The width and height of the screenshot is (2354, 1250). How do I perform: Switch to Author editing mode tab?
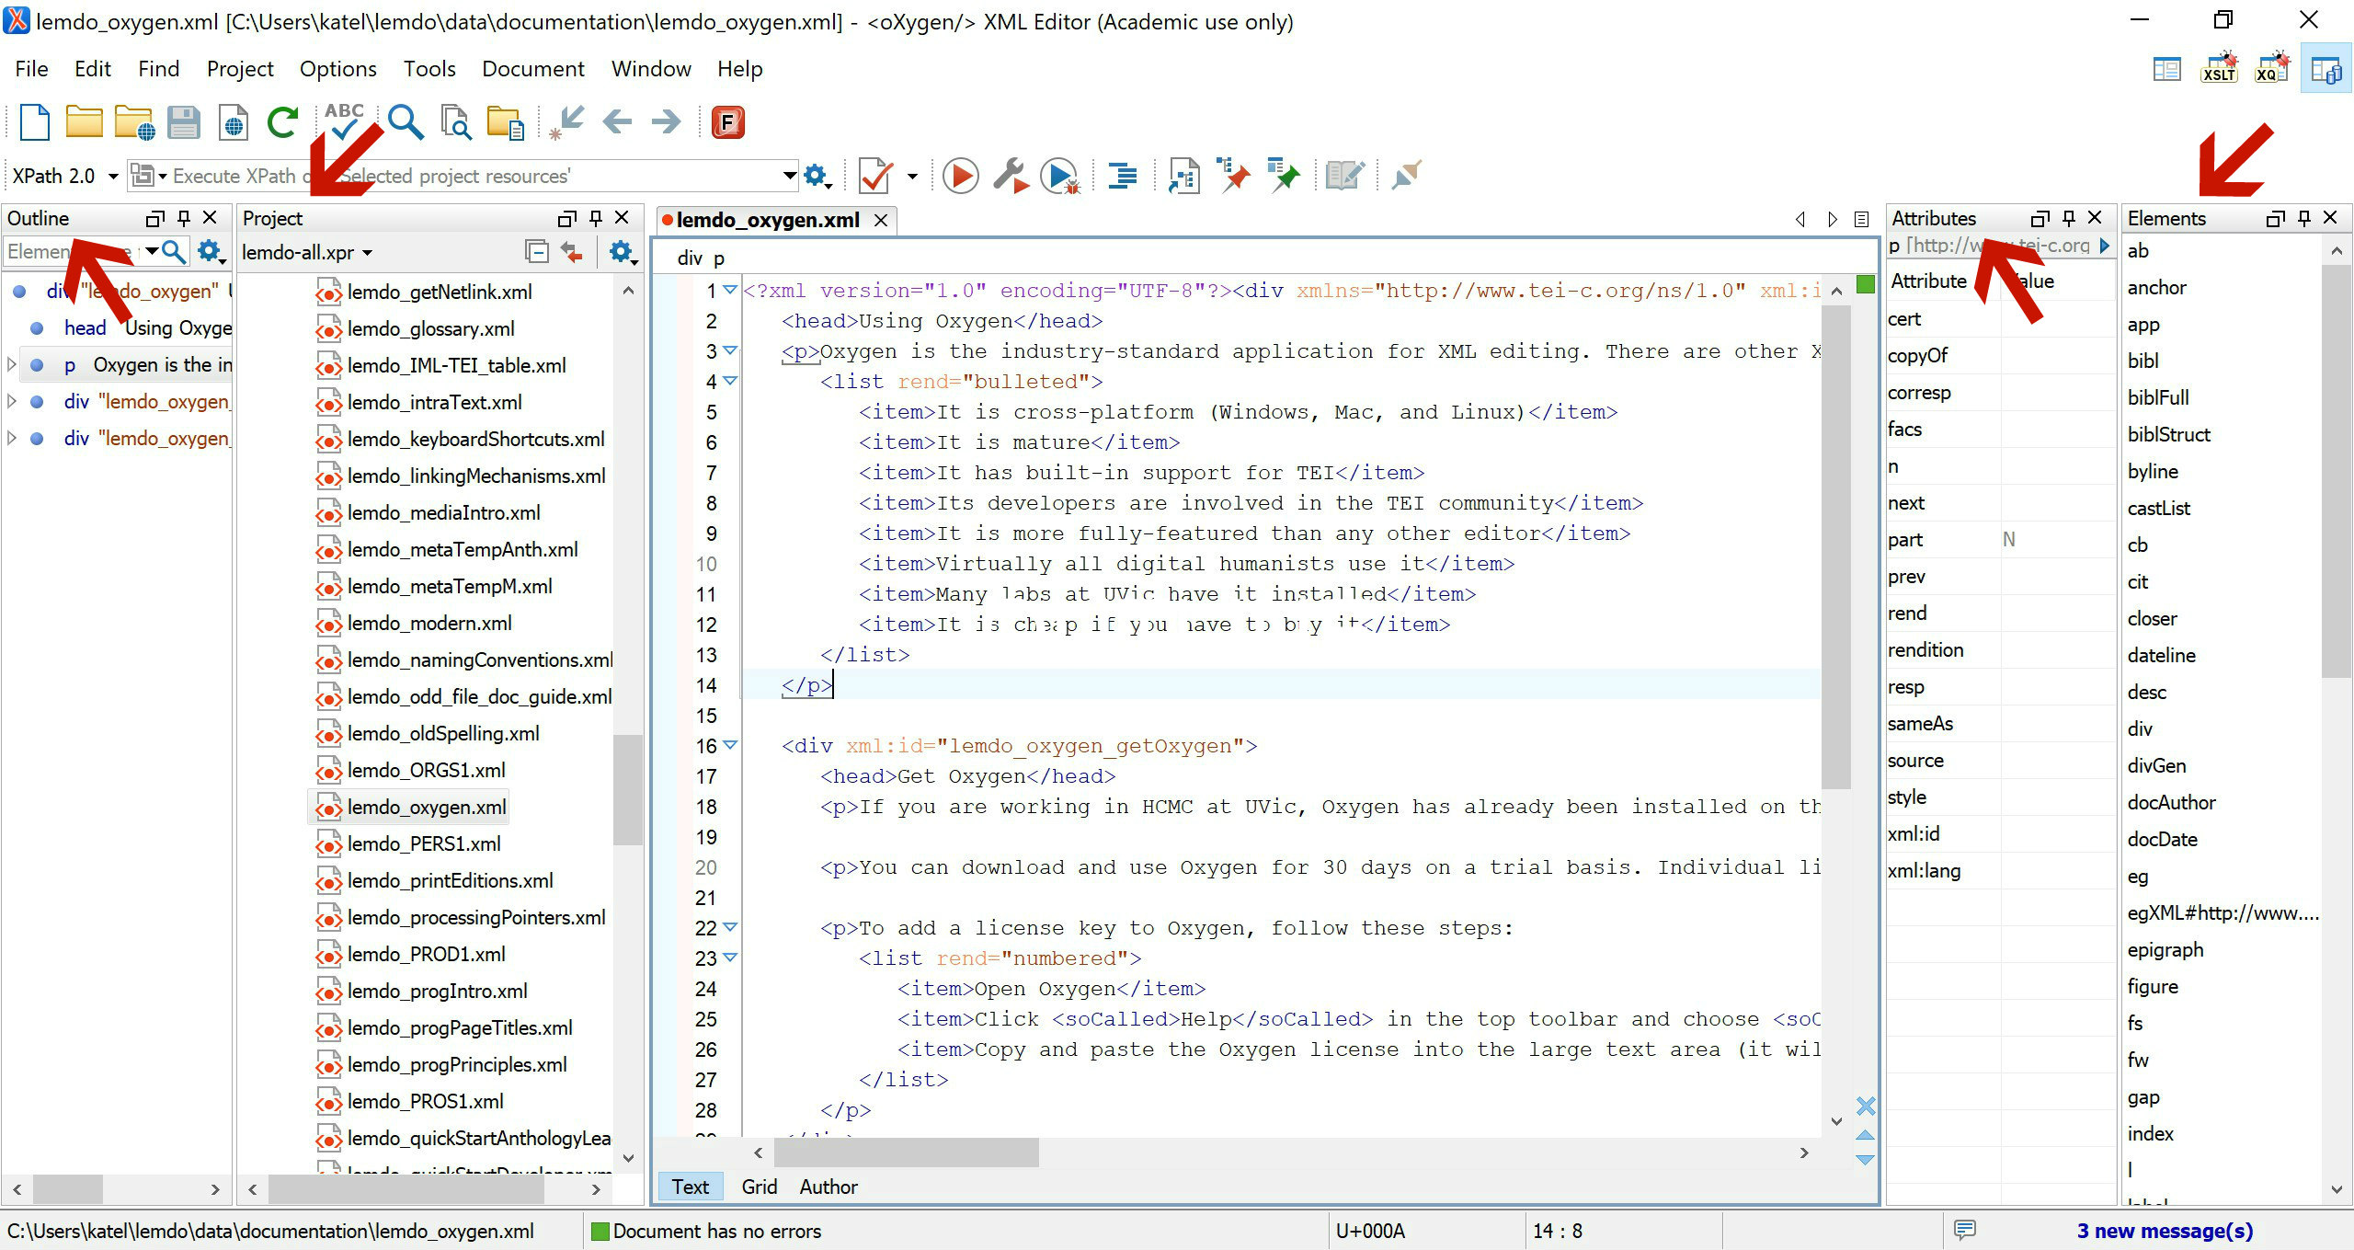coord(828,1187)
